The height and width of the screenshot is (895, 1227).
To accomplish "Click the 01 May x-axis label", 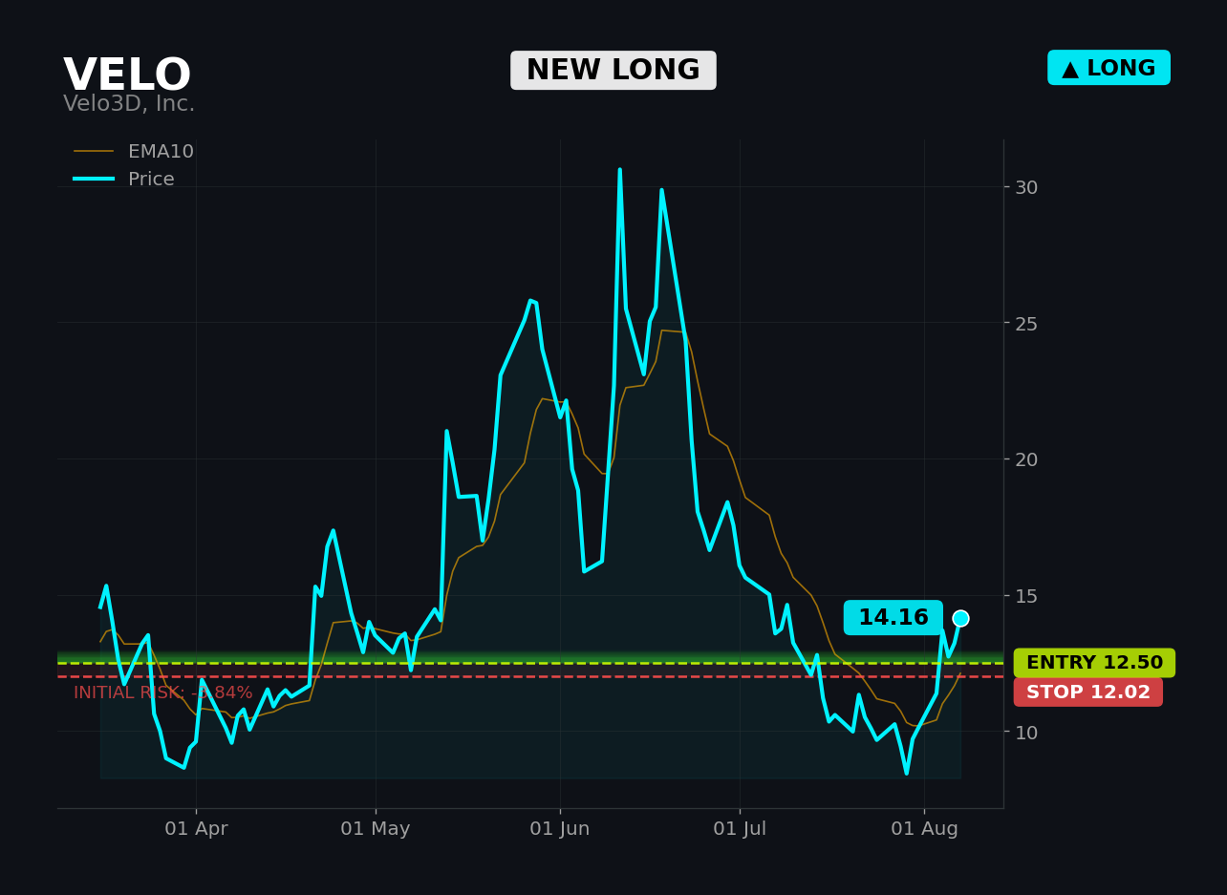I will [x=376, y=829].
